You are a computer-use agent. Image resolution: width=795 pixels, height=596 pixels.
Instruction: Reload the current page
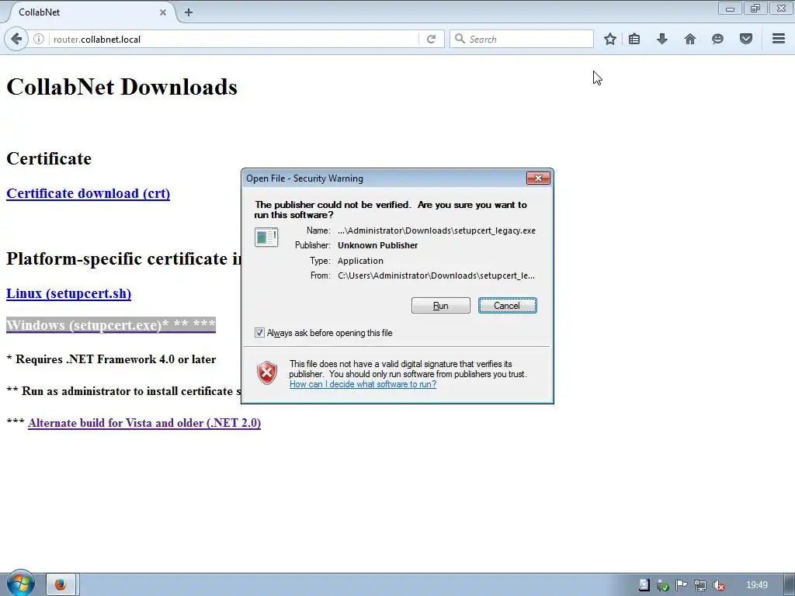(x=431, y=39)
